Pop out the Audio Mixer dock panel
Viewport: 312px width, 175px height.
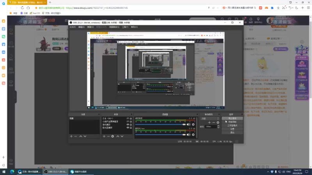click(x=197, y=114)
